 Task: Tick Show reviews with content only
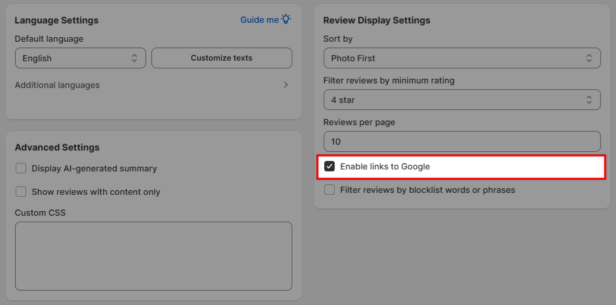pyautogui.click(x=21, y=192)
